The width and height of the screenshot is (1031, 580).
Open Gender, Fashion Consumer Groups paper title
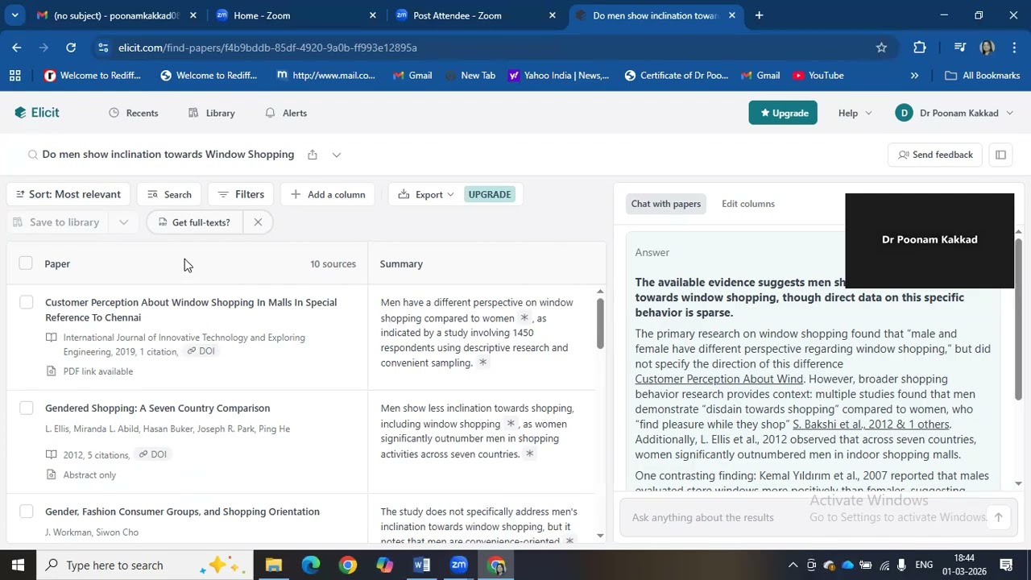(182, 512)
